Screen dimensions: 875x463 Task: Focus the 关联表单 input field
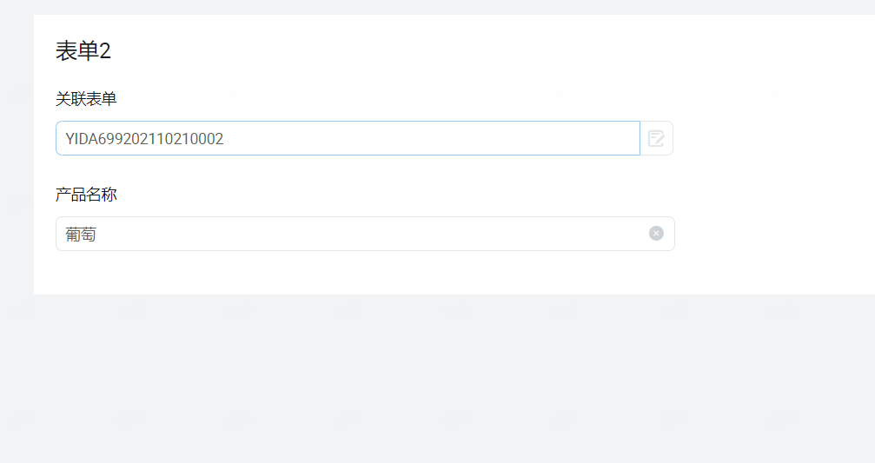348,138
